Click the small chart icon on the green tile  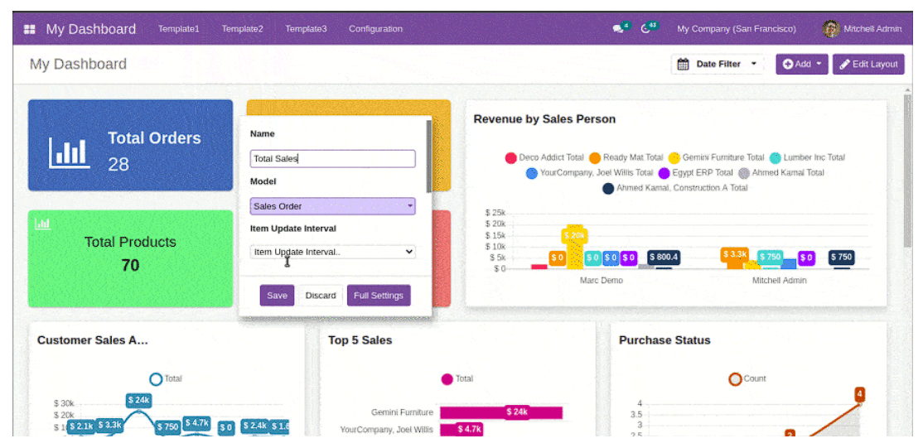(42, 224)
